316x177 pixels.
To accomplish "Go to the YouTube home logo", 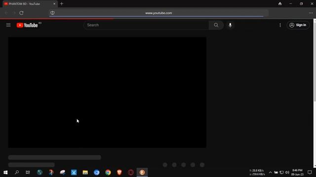I will tap(27, 25).
